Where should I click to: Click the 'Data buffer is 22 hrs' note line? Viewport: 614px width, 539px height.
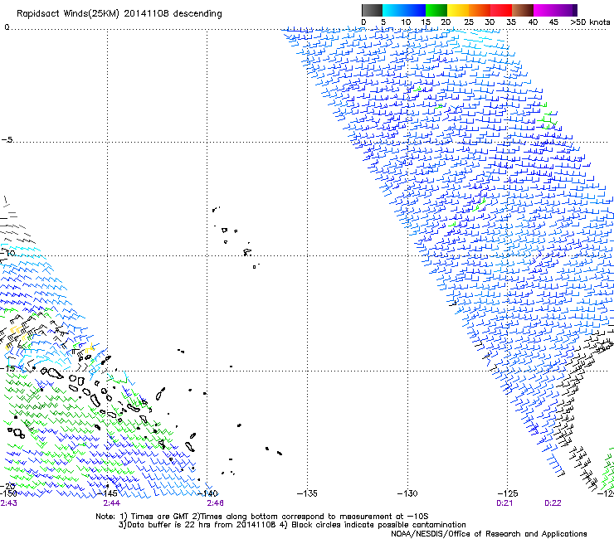(292, 525)
